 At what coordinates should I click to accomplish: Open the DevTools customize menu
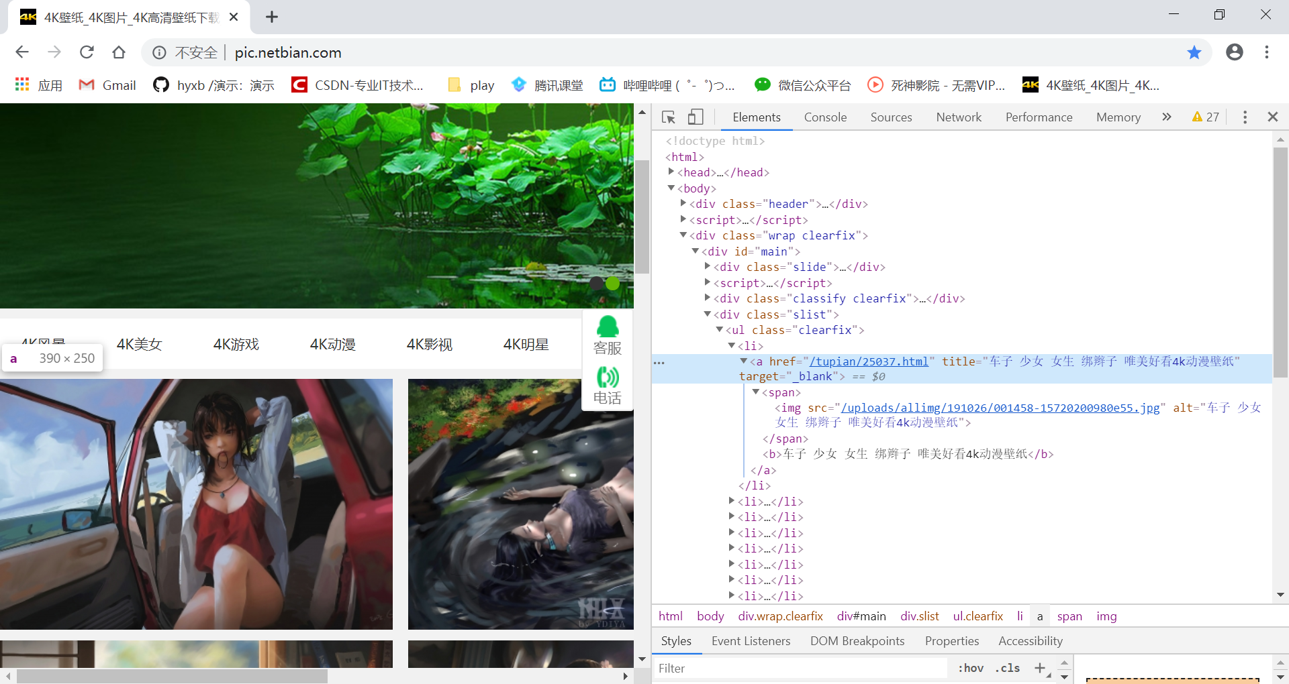coord(1245,117)
